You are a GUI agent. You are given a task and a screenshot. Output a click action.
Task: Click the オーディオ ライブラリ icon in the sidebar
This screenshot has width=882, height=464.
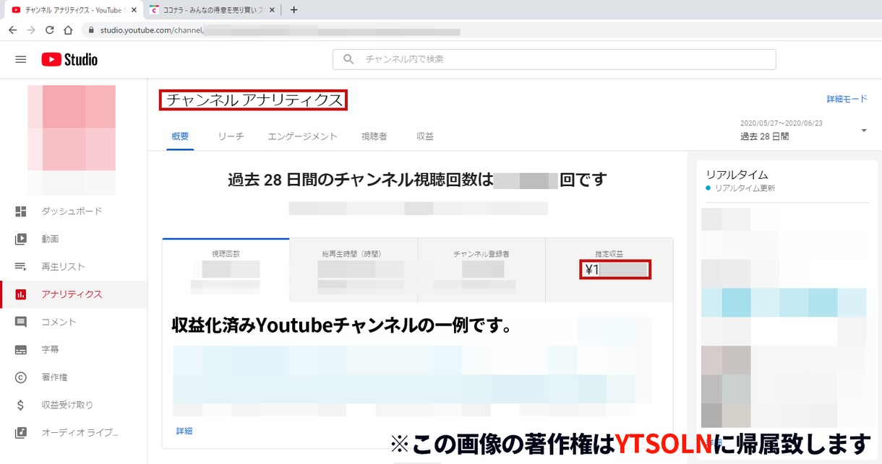[x=21, y=432]
